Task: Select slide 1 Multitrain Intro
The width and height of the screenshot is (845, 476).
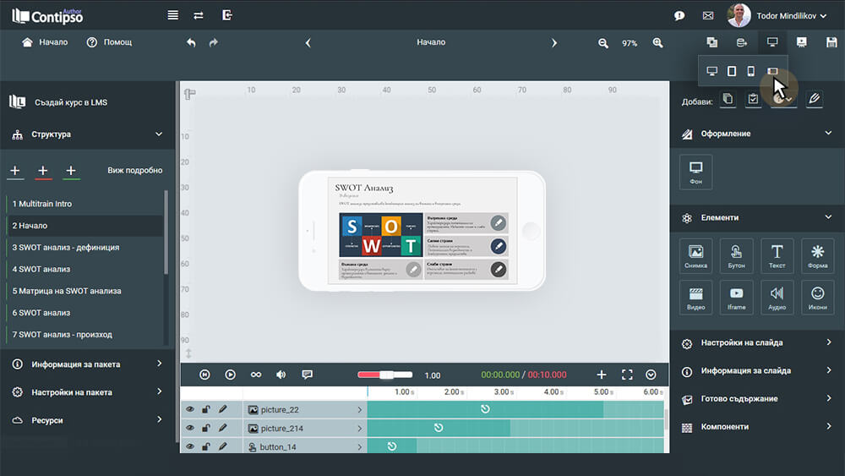Action: click(x=84, y=204)
